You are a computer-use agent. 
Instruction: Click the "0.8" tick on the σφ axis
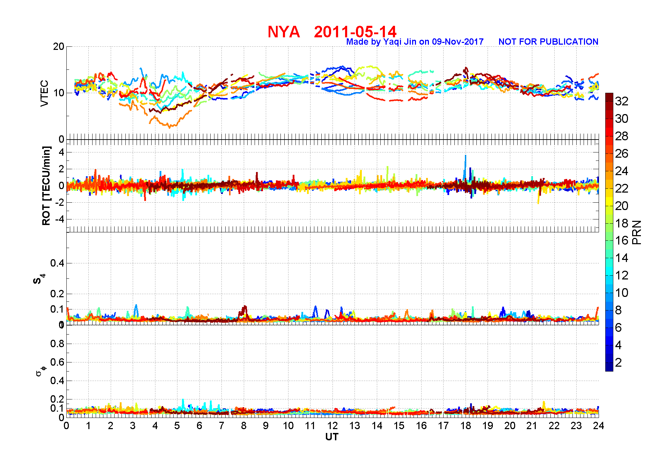tap(57, 344)
